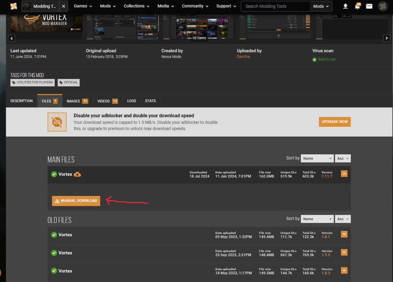Click version 1.11.7 text
Viewport: 393px width, 282px height.
tap(327, 176)
